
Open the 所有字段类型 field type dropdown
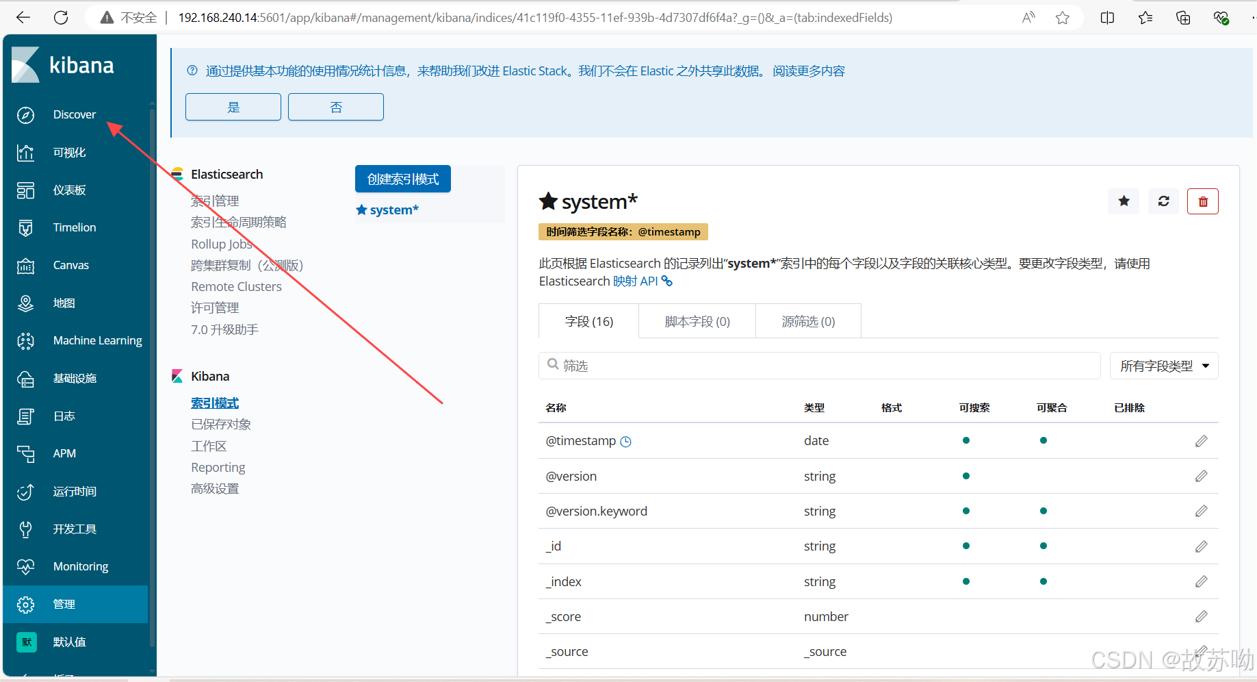click(x=1164, y=366)
